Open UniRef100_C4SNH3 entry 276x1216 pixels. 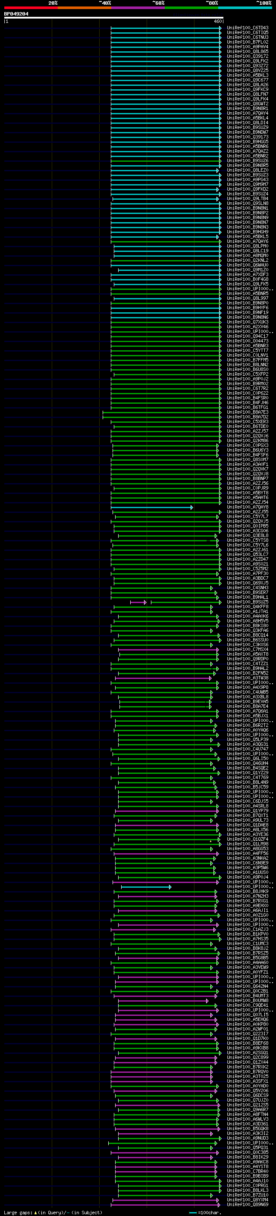tap(248, 588)
